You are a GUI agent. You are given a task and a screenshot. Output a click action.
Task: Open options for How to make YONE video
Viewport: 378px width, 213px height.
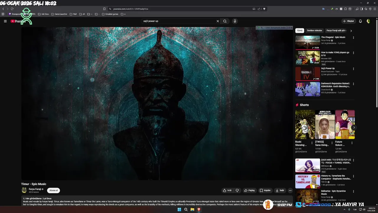(x=353, y=53)
